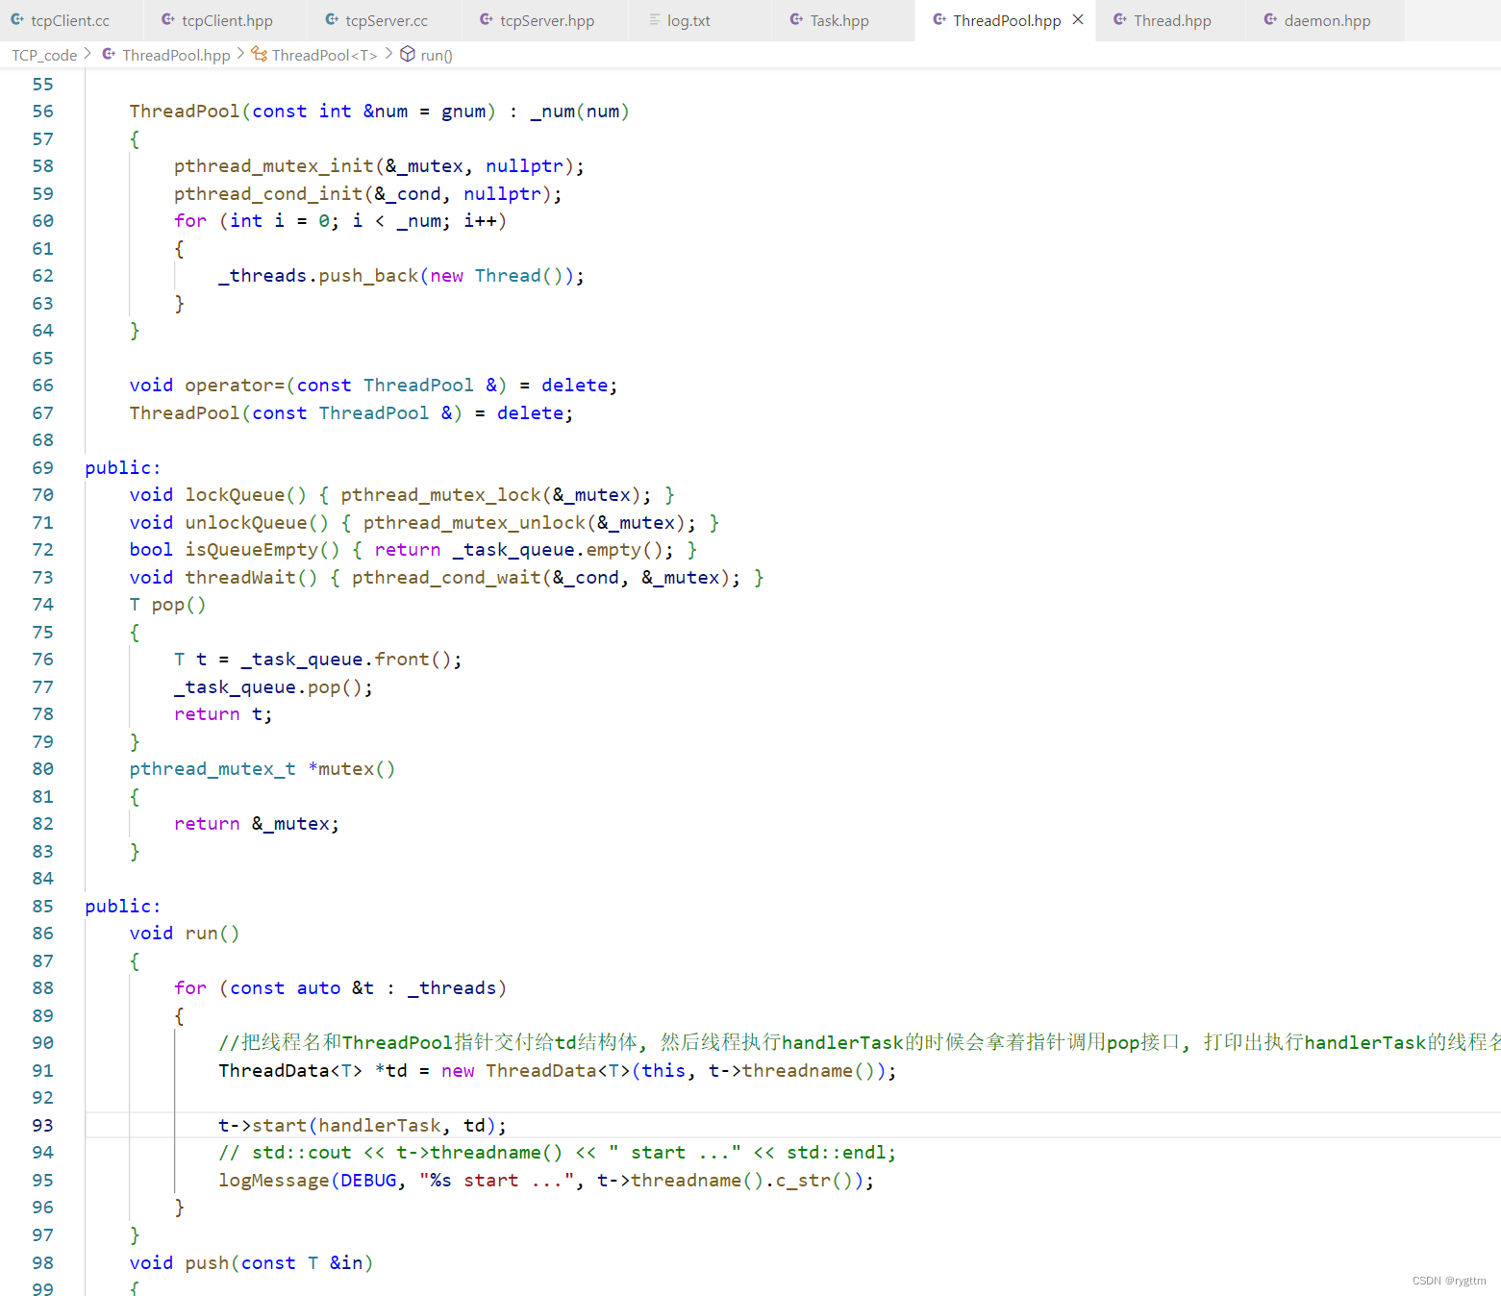Screen dimensions: 1501x1296
Task: Click the threadWait() function definition
Action: (446, 578)
